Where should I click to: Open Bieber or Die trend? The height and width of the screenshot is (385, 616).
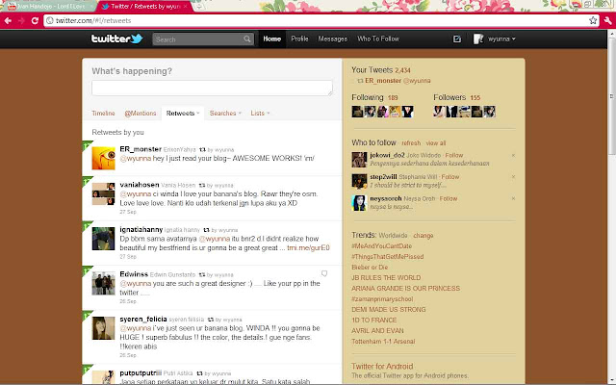point(370,268)
